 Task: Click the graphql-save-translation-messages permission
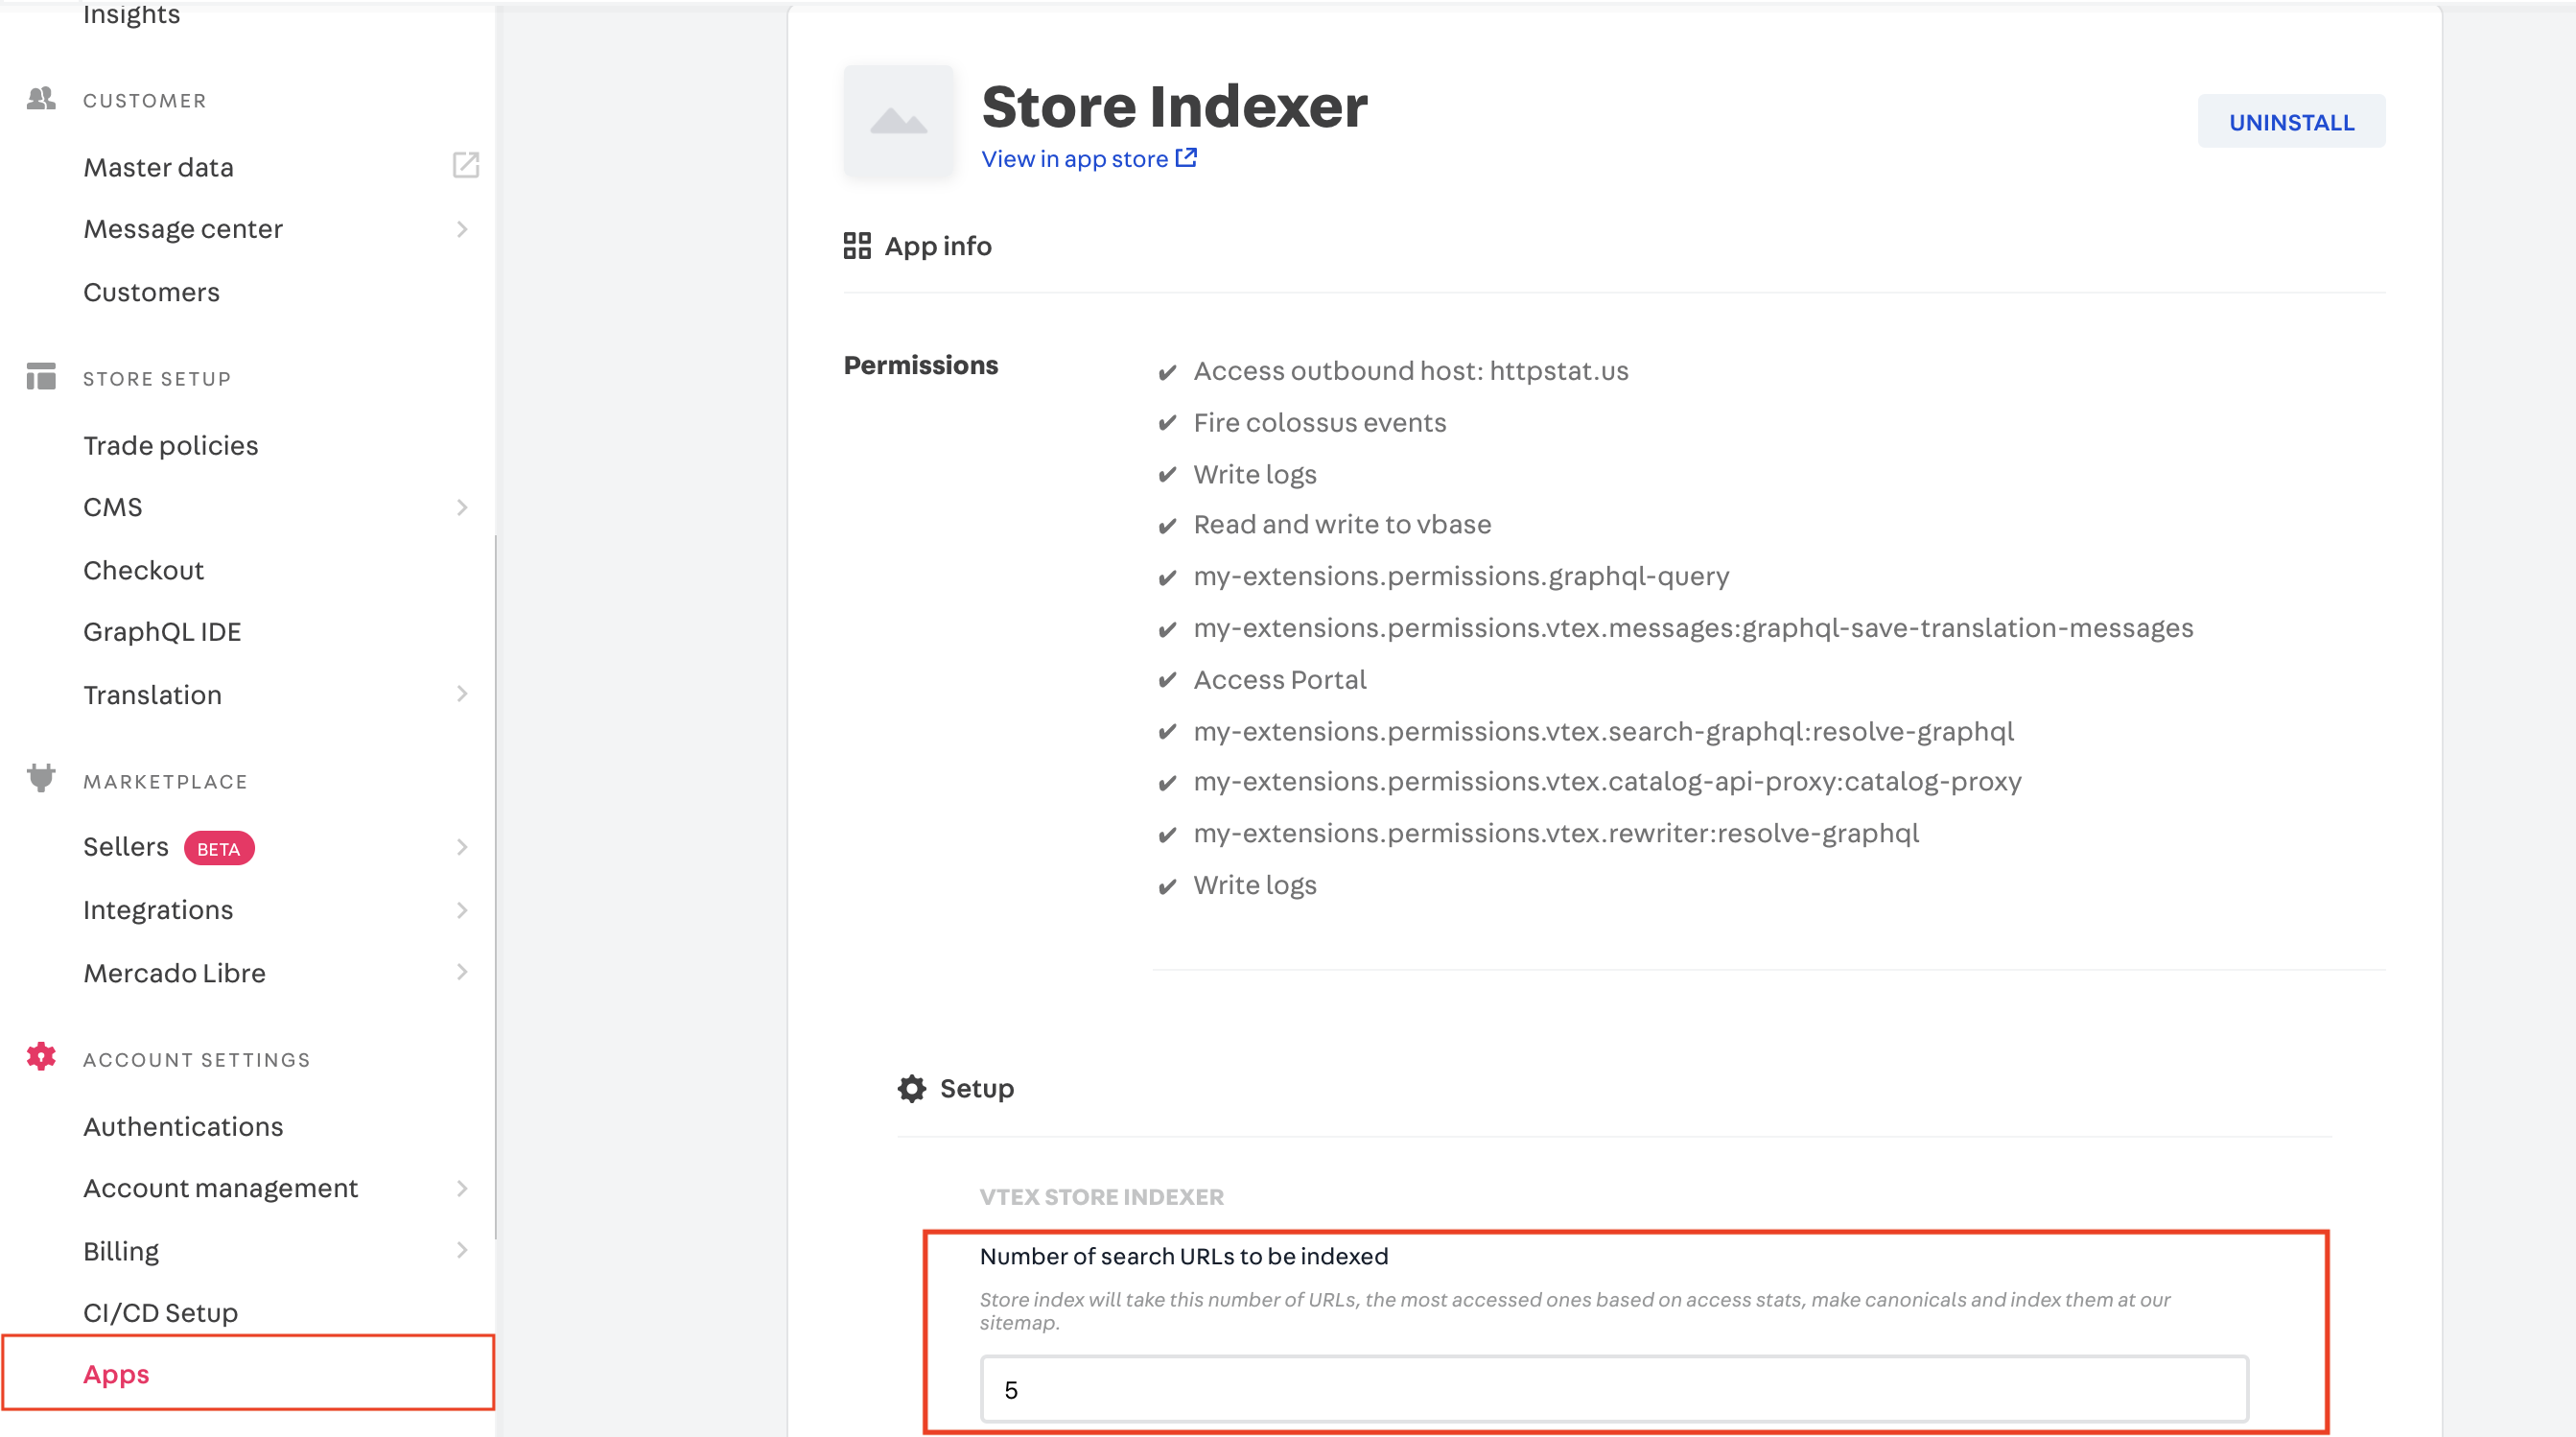(1694, 628)
